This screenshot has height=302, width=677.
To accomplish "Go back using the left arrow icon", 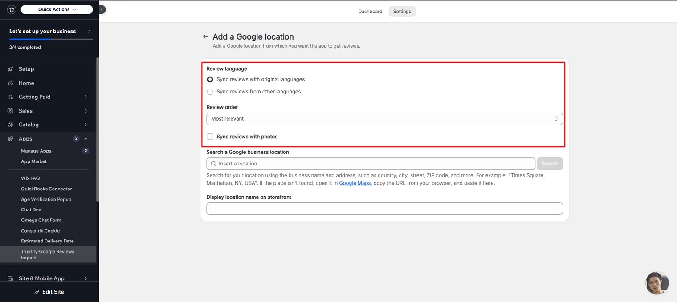I will click(x=205, y=37).
